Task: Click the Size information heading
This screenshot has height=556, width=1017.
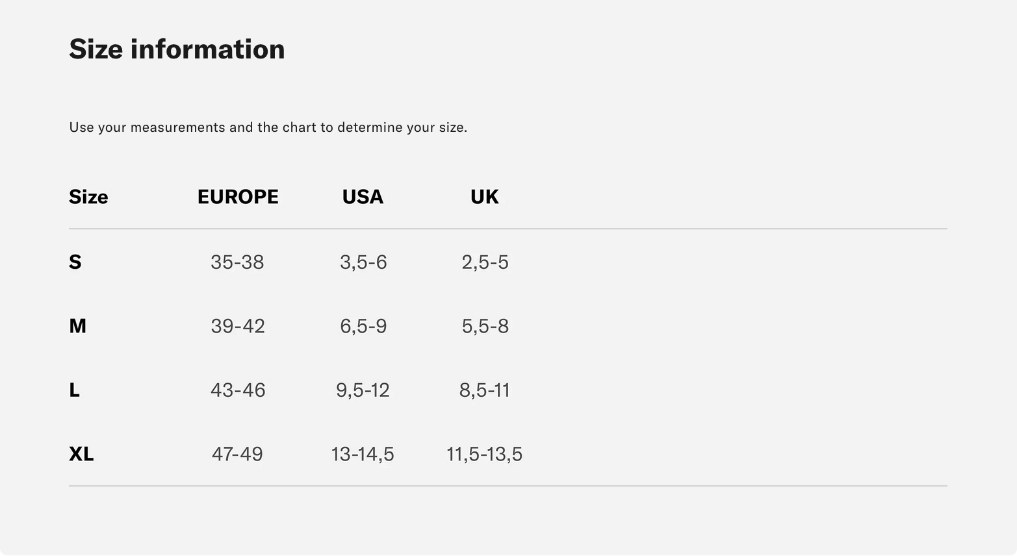Action: (x=177, y=49)
